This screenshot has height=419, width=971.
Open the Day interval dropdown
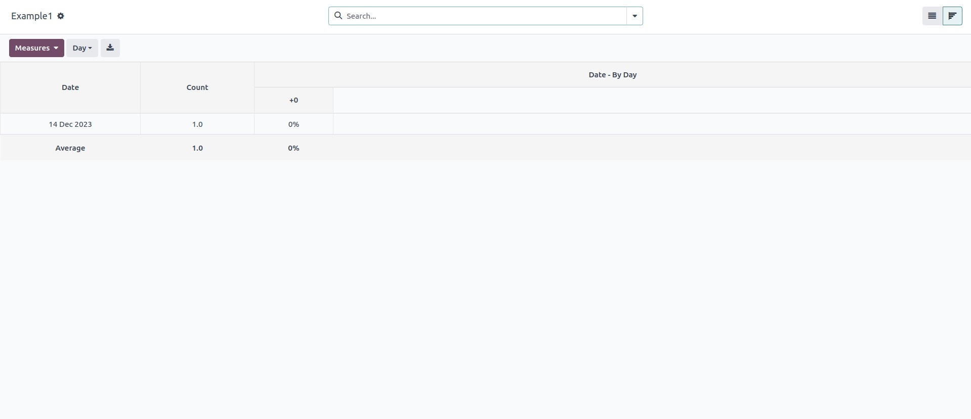82,48
